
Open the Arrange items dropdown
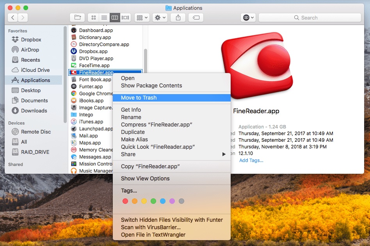[142, 18]
